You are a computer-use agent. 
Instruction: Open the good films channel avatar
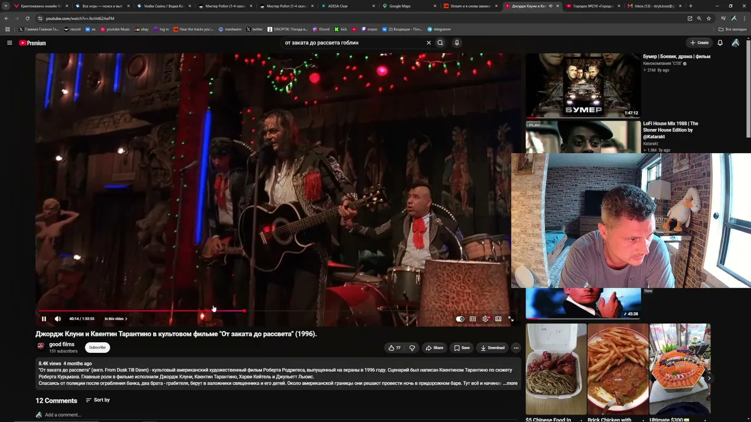40,346
